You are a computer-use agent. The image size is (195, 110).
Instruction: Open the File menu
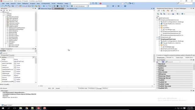coord(3,3)
